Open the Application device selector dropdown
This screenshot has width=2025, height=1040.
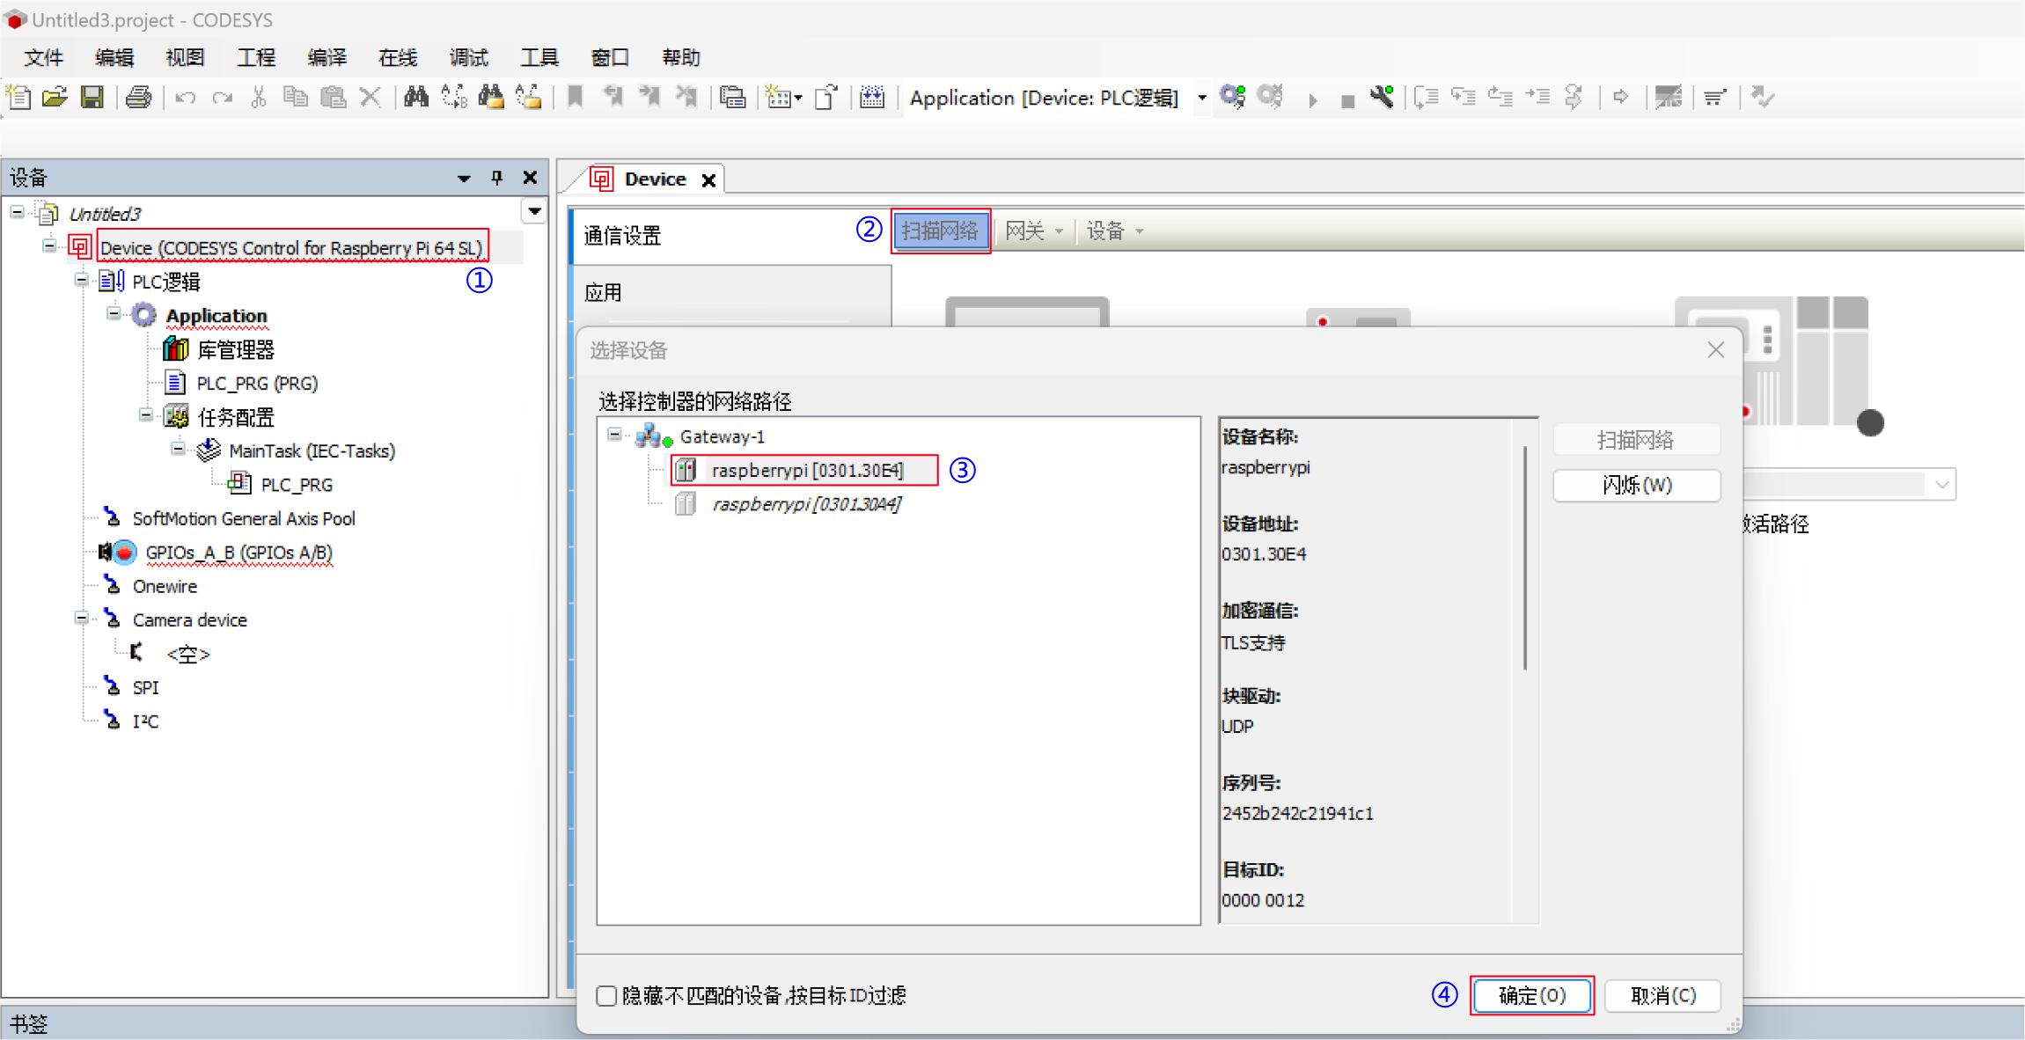click(1201, 98)
